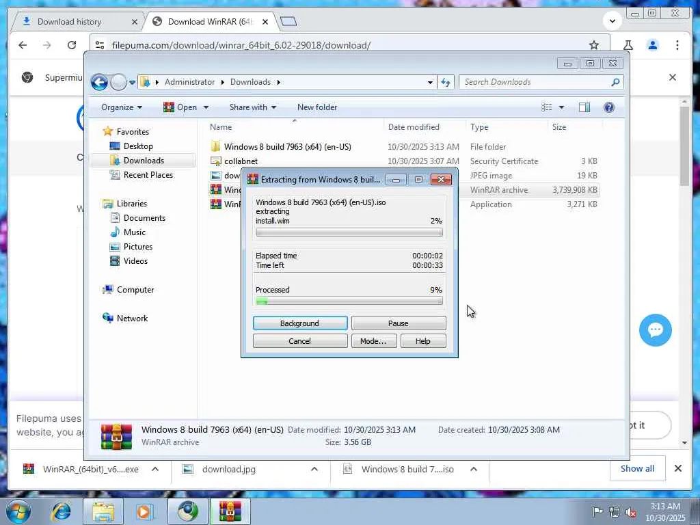
Task: Pause the WinRAR extraction
Action: [x=399, y=323]
